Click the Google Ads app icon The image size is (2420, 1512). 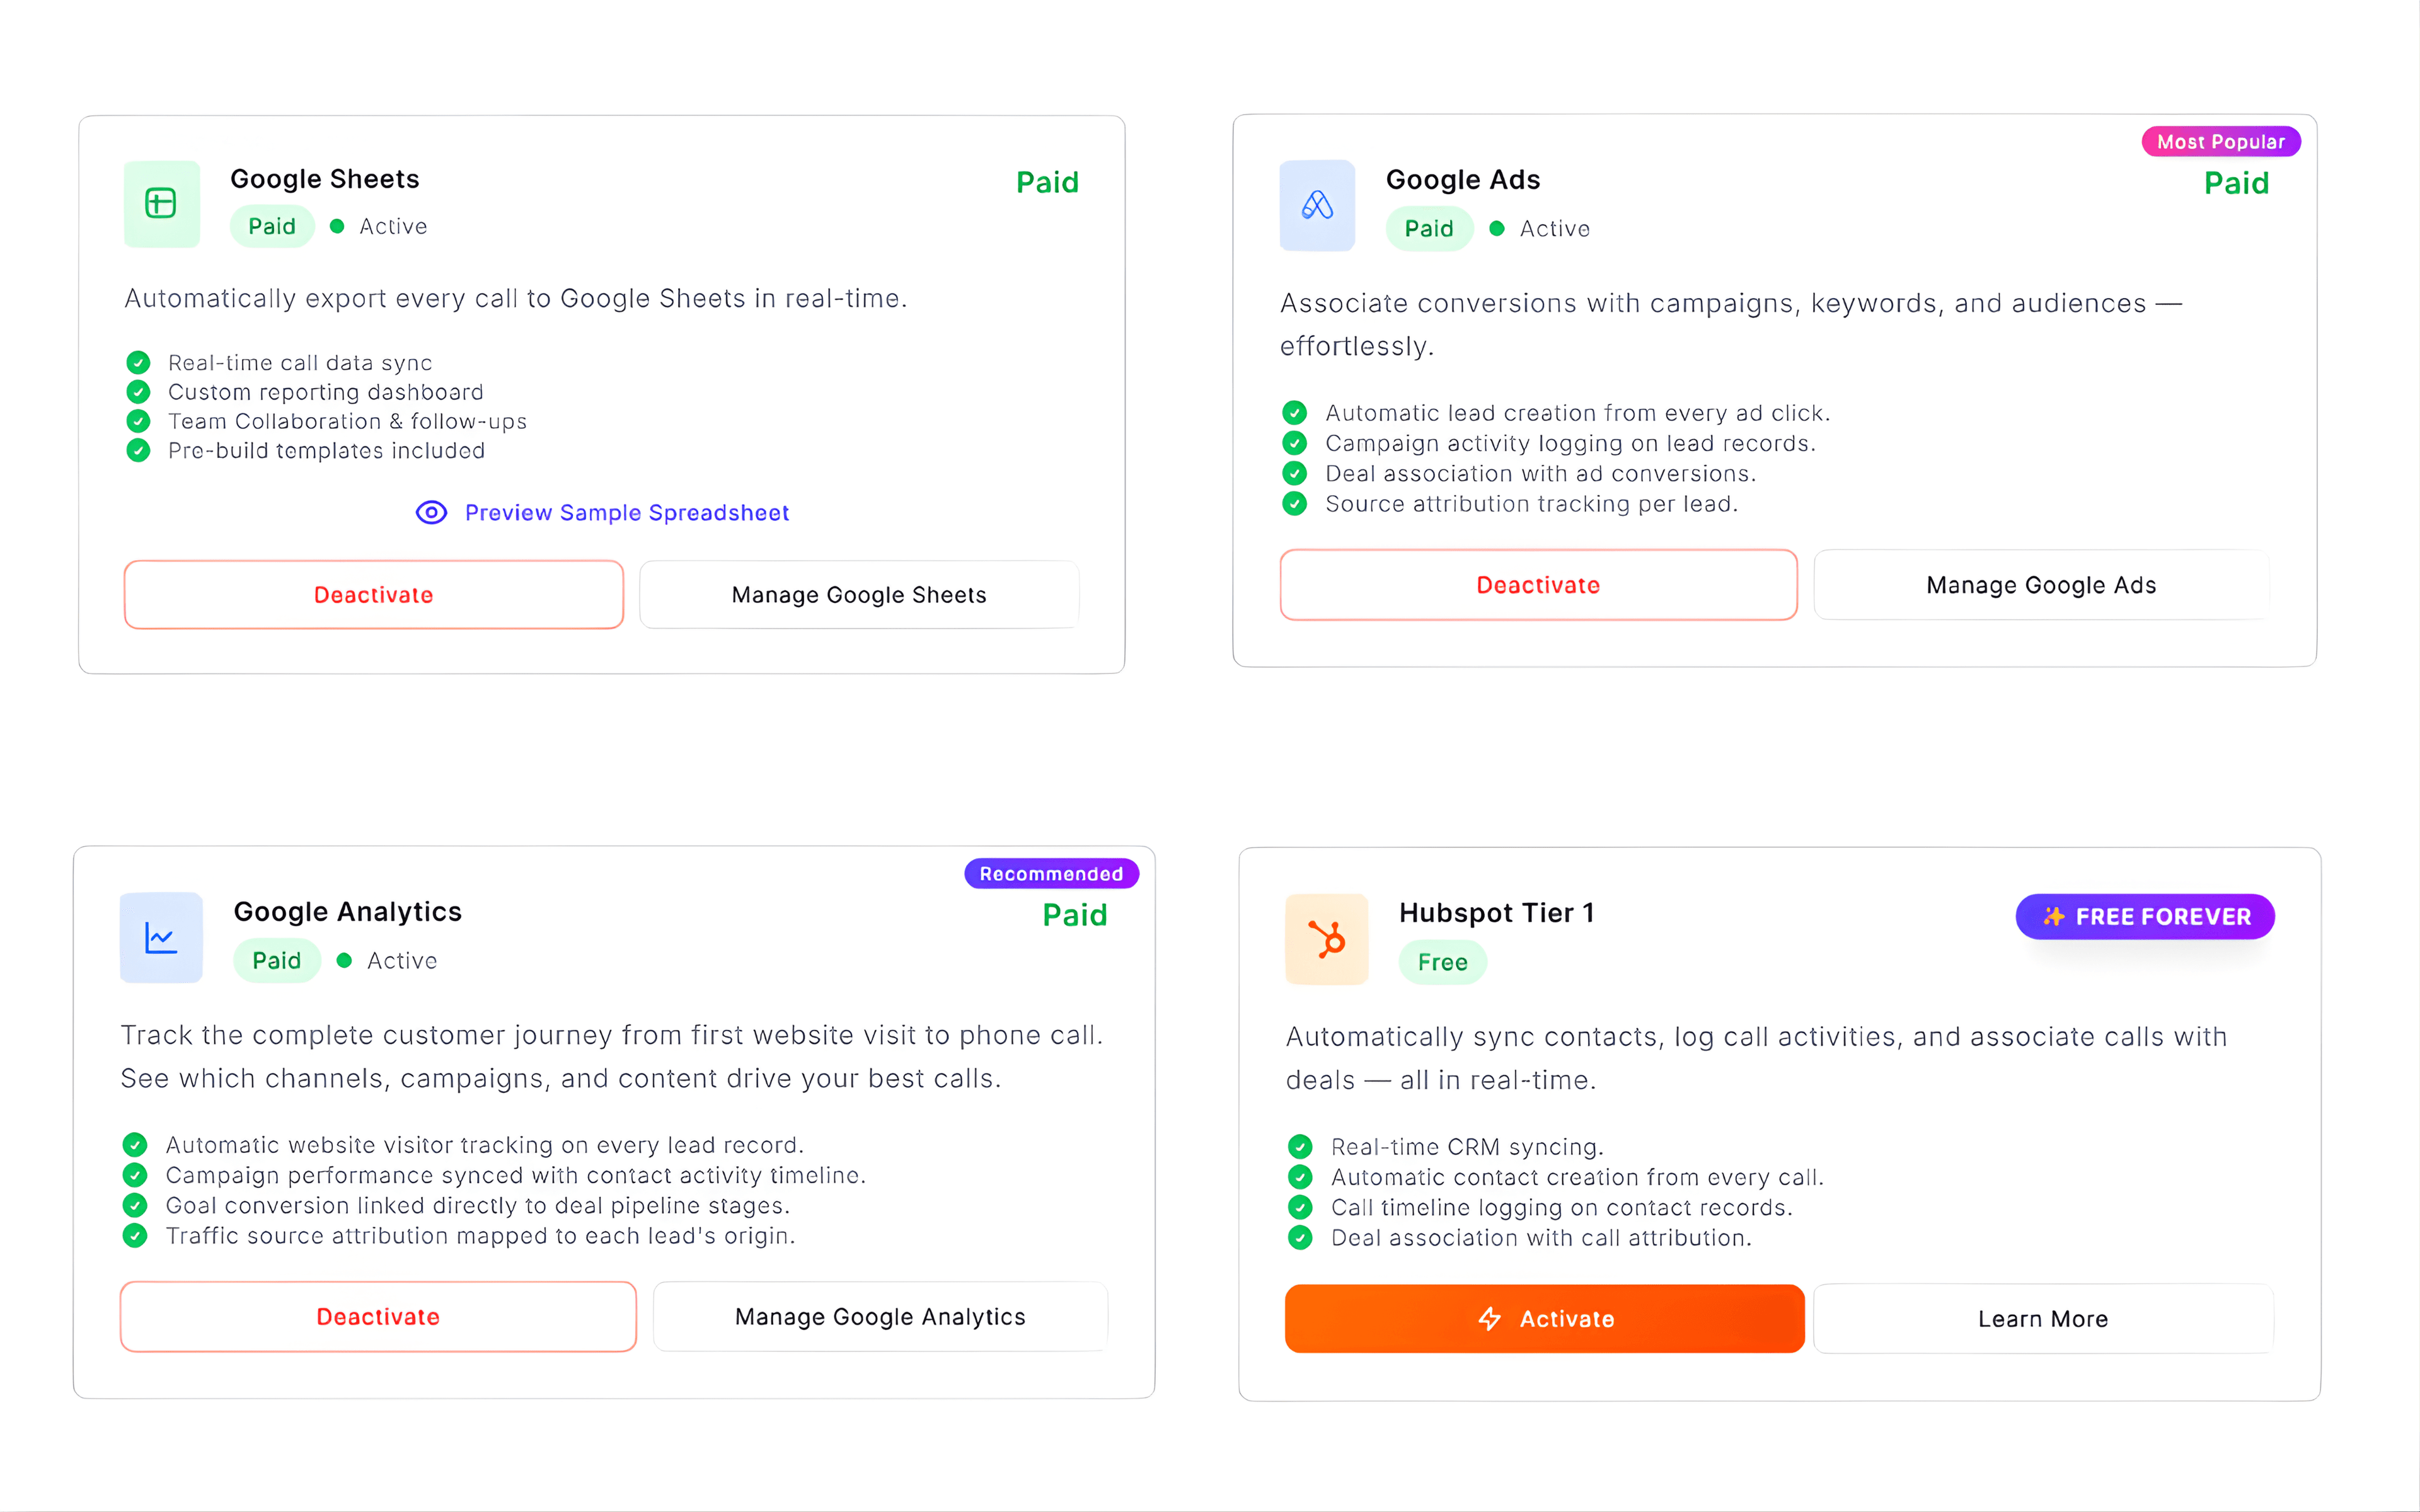[x=1317, y=206]
